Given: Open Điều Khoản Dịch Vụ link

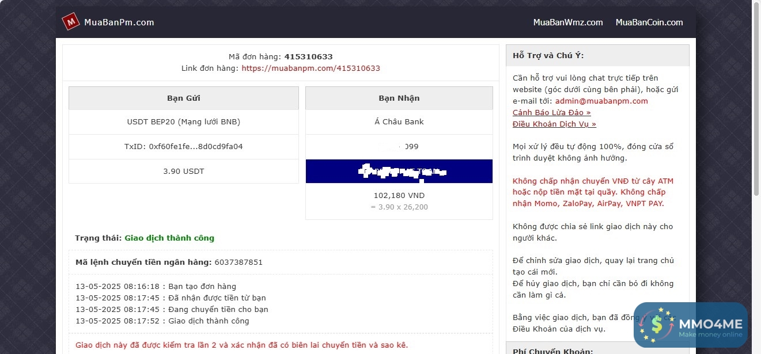Looking at the screenshot, I should point(554,124).
